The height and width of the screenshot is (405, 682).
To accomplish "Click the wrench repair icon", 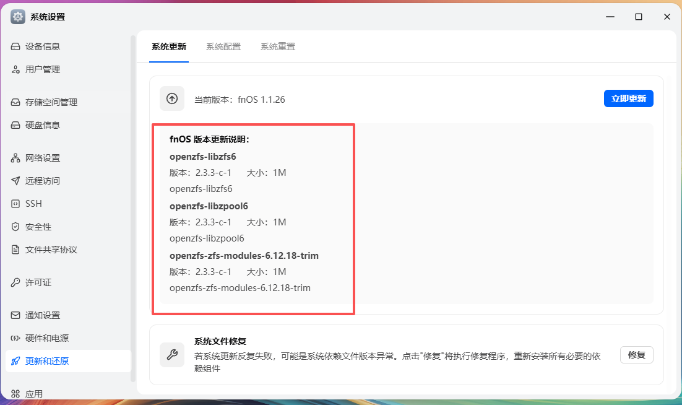I will point(171,355).
